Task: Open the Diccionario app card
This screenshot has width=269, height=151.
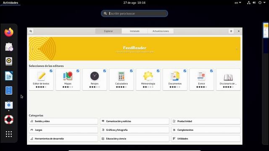Action: (x=228, y=79)
